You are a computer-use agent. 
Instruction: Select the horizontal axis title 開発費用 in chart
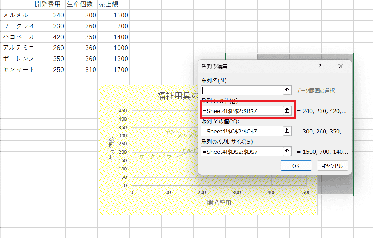tap(219, 203)
